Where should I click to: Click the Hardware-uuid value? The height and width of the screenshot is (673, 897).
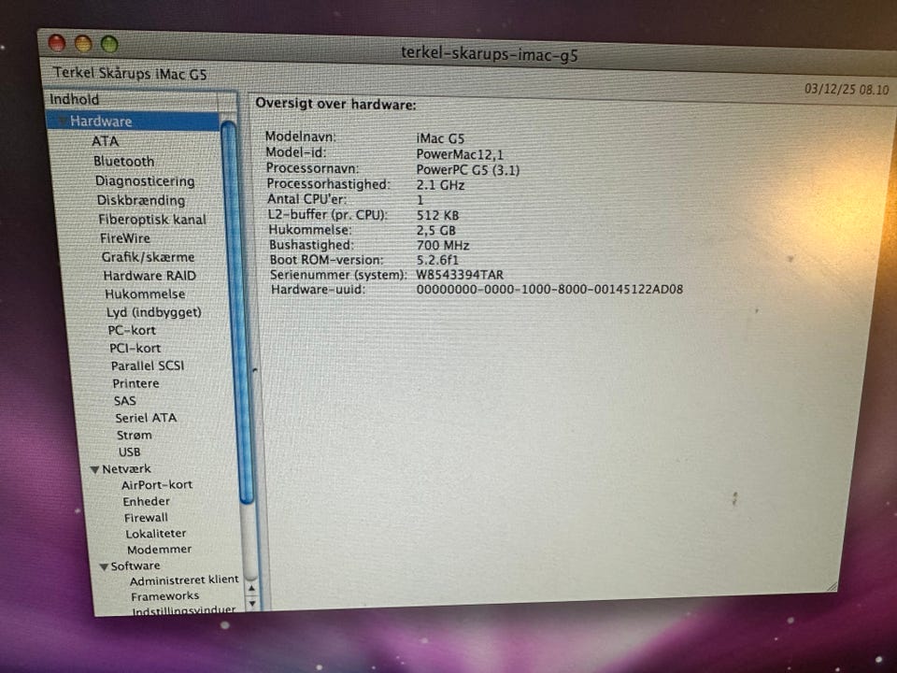549,290
